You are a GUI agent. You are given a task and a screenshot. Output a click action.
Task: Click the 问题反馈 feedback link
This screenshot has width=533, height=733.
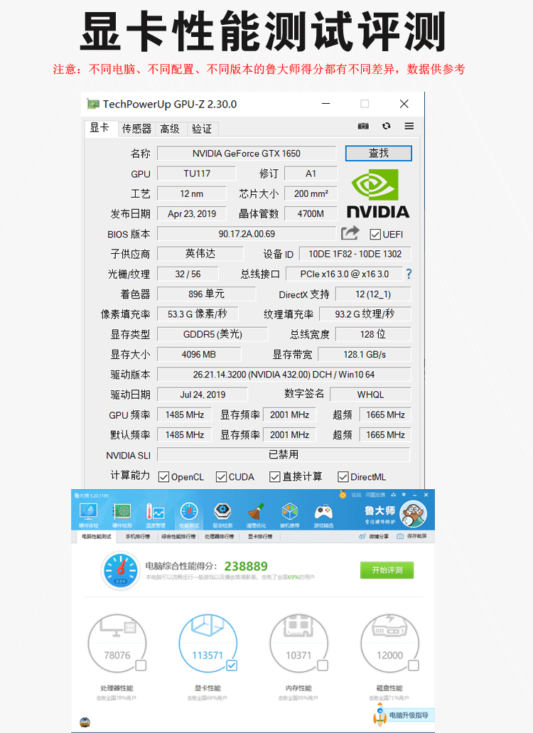click(375, 495)
